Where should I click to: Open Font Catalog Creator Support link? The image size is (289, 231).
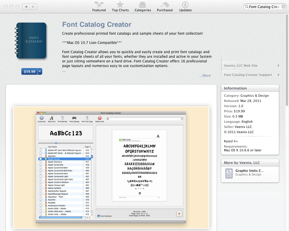248,75
